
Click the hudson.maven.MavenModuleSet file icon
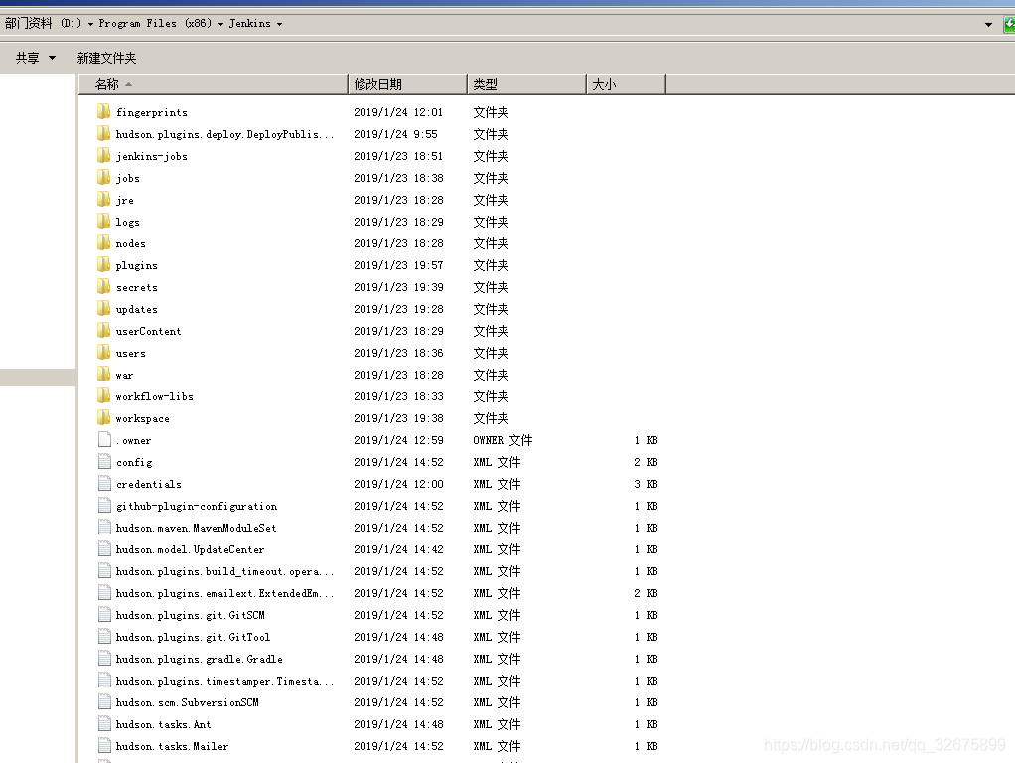(x=104, y=528)
